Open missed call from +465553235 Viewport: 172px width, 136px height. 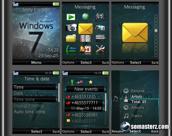coord(84,96)
